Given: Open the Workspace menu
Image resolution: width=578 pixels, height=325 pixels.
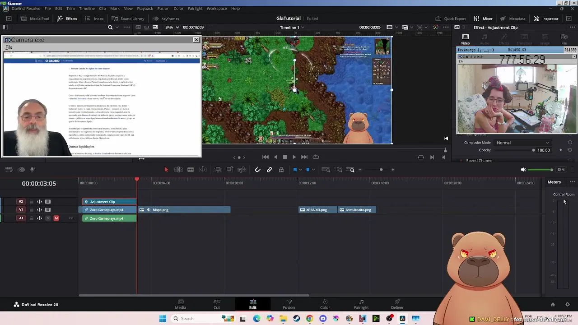Looking at the screenshot, I should click(x=217, y=9).
